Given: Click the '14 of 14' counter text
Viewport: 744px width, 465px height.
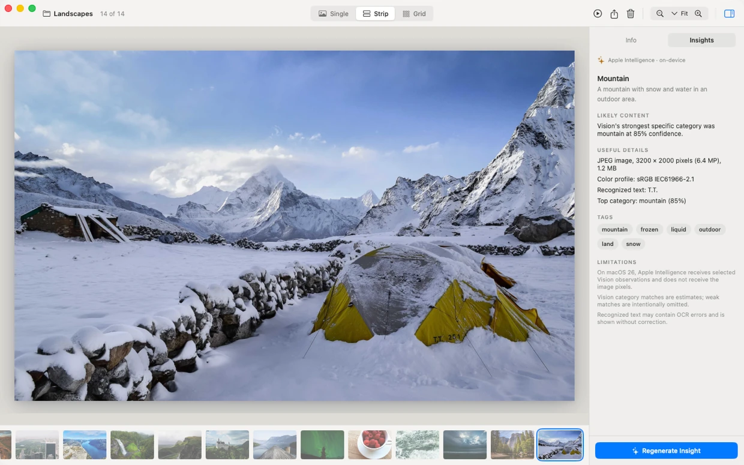Looking at the screenshot, I should 112,13.
